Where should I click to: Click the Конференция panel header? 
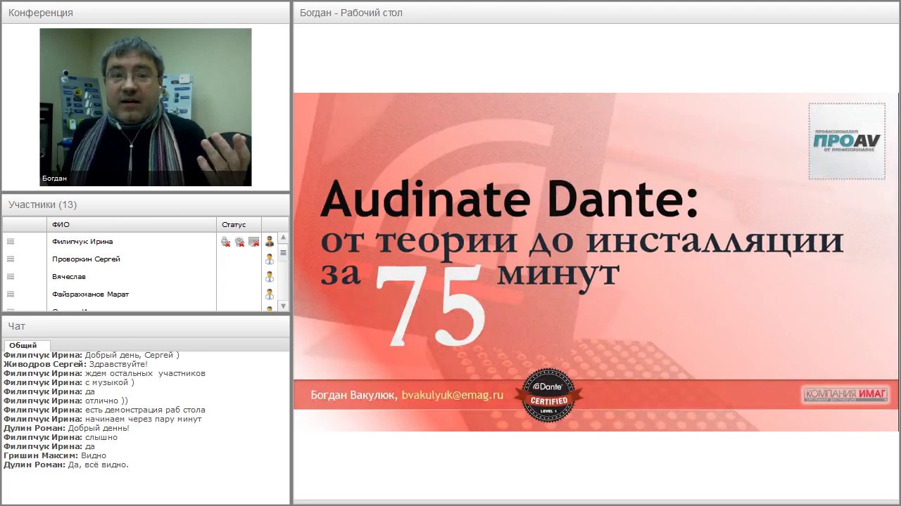tap(146, 13)
